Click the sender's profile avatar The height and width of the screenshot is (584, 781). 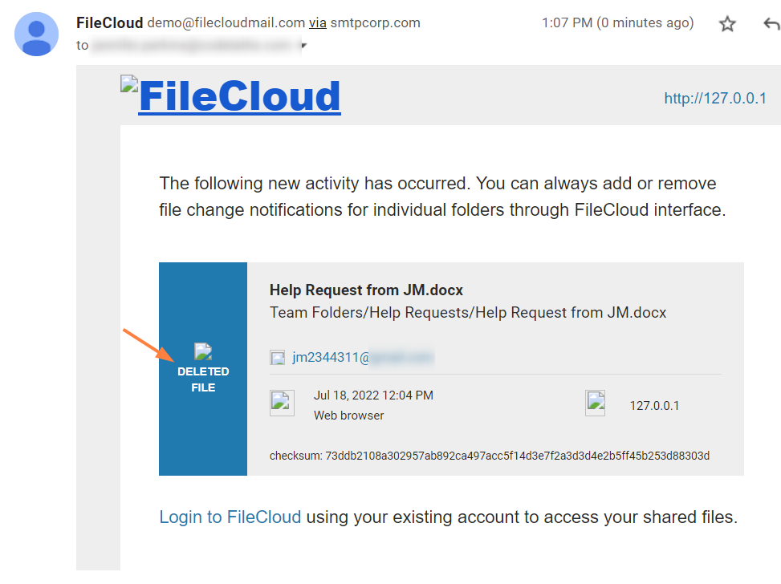[x=37, y=34]
